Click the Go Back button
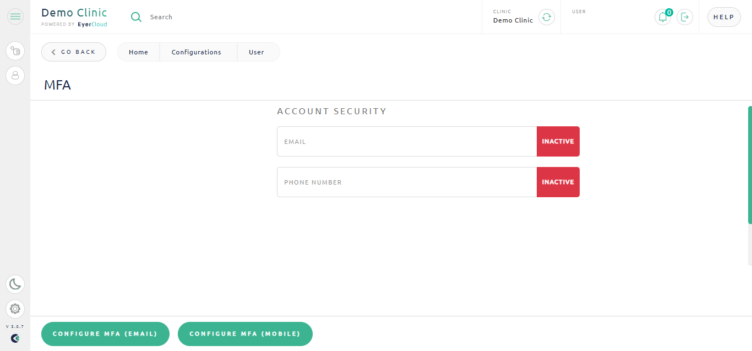The image size is (752, 351). point(74,52)
